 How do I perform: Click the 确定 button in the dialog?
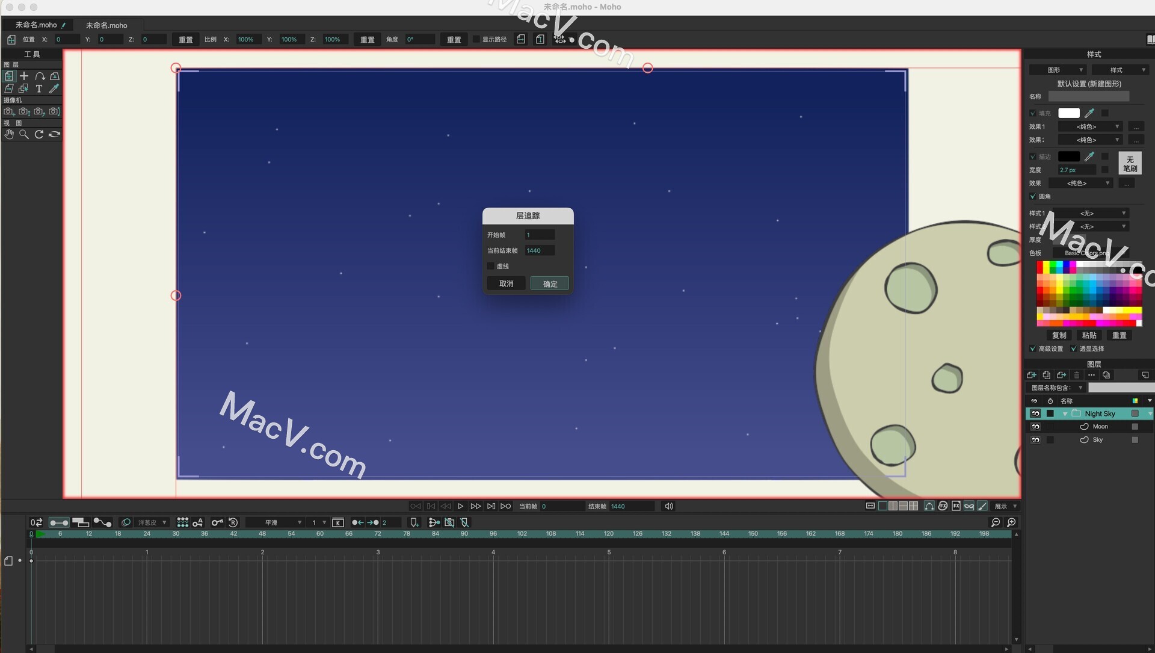(549, 283)
